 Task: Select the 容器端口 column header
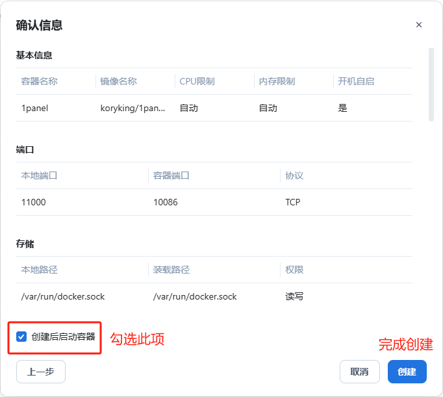(x=171, y=175)
